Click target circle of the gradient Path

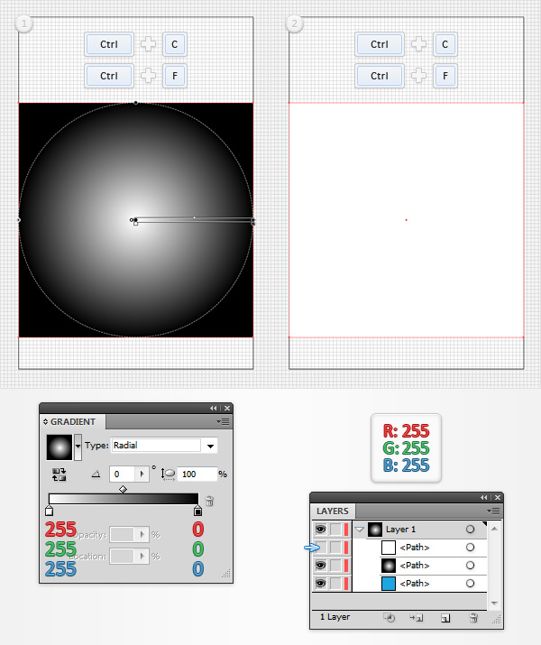(x=470, y=566)
